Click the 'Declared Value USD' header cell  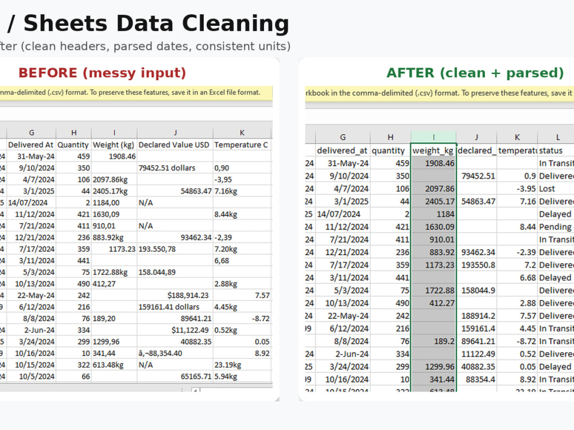(x=175, y=145)
